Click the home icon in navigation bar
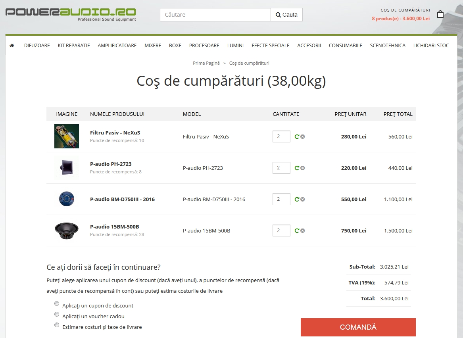Viewport: 463px width, 338px height. [x=12, y=46]
